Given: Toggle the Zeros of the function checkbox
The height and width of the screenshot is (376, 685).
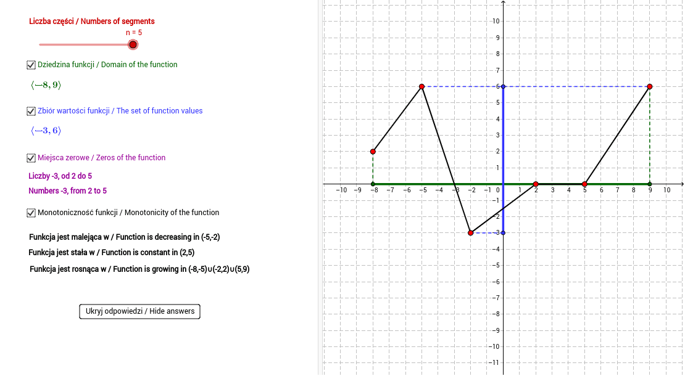Looking at the screenshot, I should point(31,158).
